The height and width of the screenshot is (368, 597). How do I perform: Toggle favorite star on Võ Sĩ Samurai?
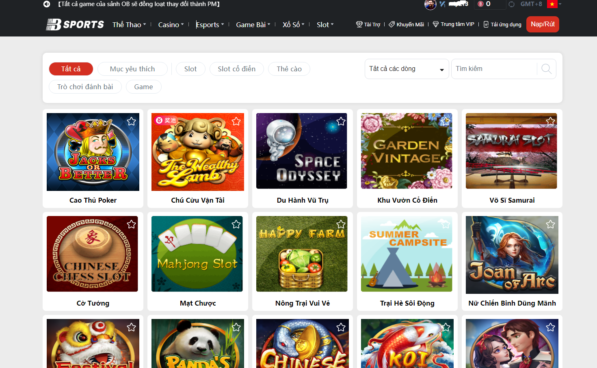(550, 121)
